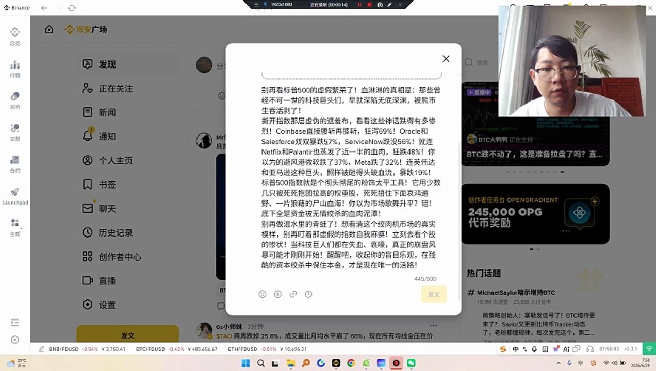
Task: Click the BNB/FDUSD ticker in status bar
Action: pyautogui.click(x=87, y=349)
